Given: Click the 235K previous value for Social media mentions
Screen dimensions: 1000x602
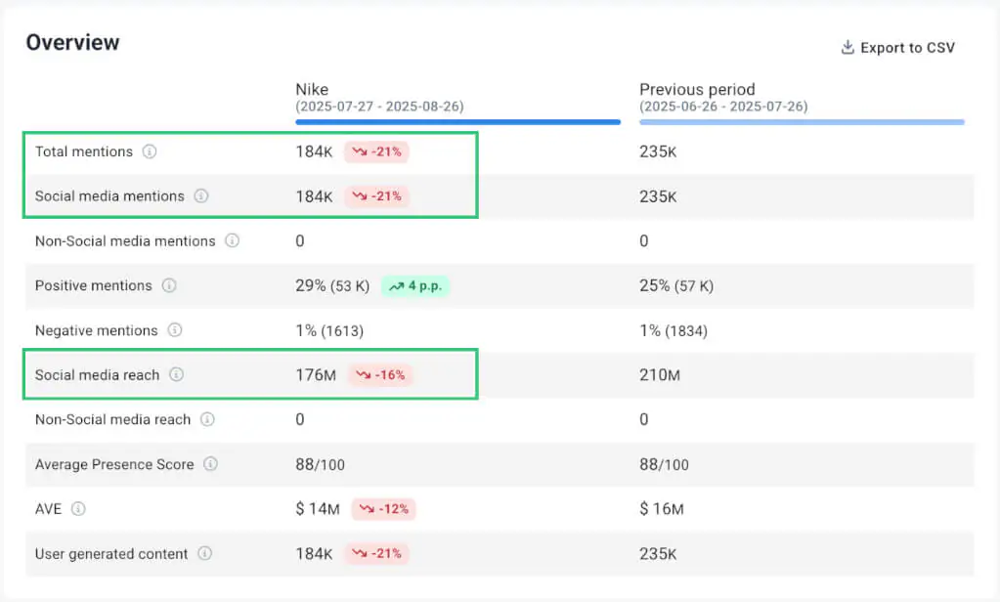Looking at the screenshot, I should coord(658,196).
